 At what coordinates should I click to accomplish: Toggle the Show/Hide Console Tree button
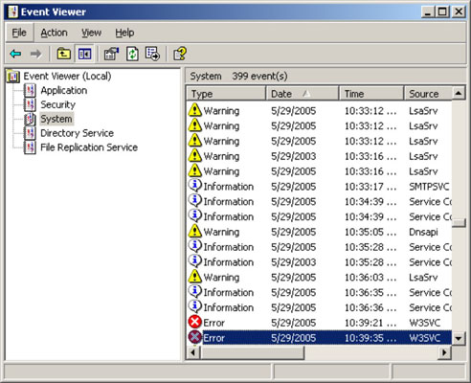(84, 54)
